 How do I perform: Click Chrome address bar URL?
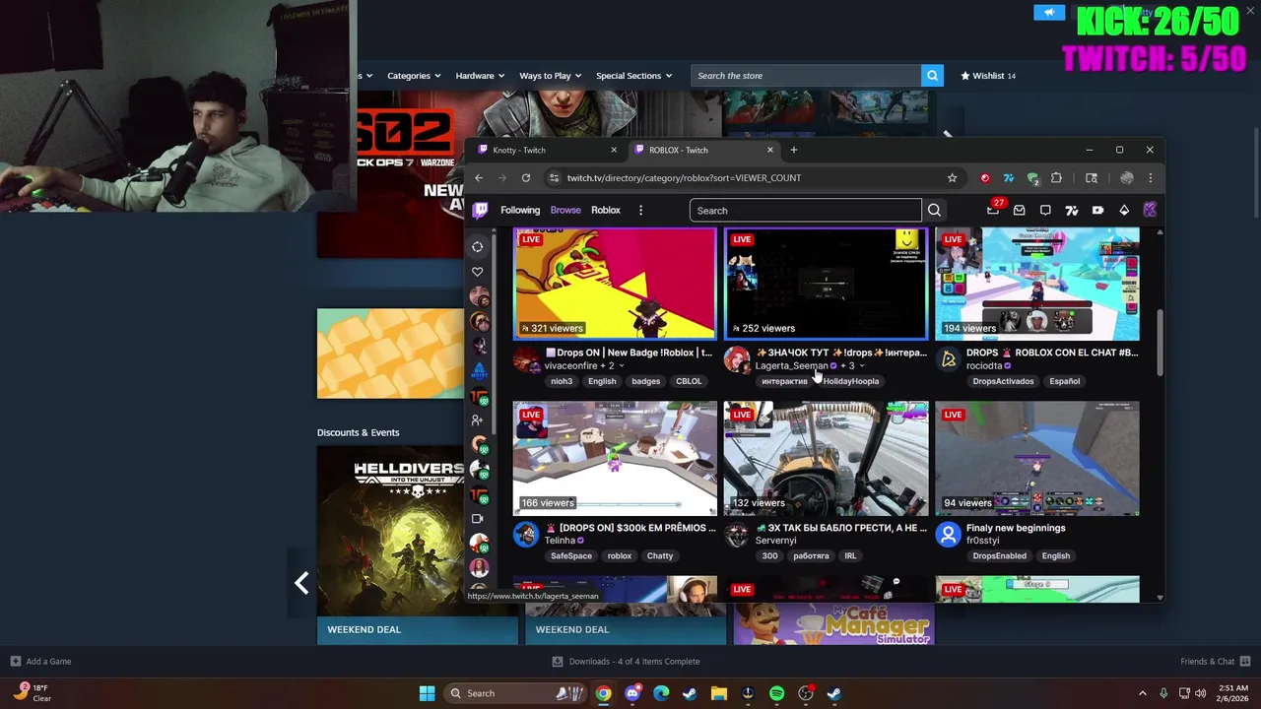tap(684, 178)
